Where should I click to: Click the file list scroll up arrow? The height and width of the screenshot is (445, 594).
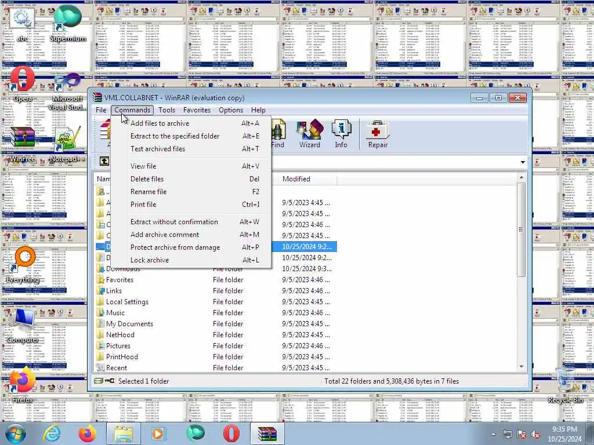pyautogui.click(x=521, y=178)
